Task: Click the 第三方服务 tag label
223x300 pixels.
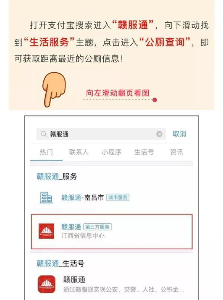Action: 97,227
